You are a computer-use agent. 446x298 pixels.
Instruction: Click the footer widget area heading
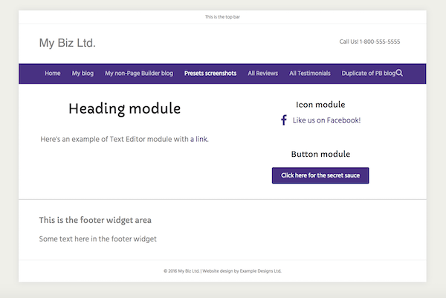point(95,220)
